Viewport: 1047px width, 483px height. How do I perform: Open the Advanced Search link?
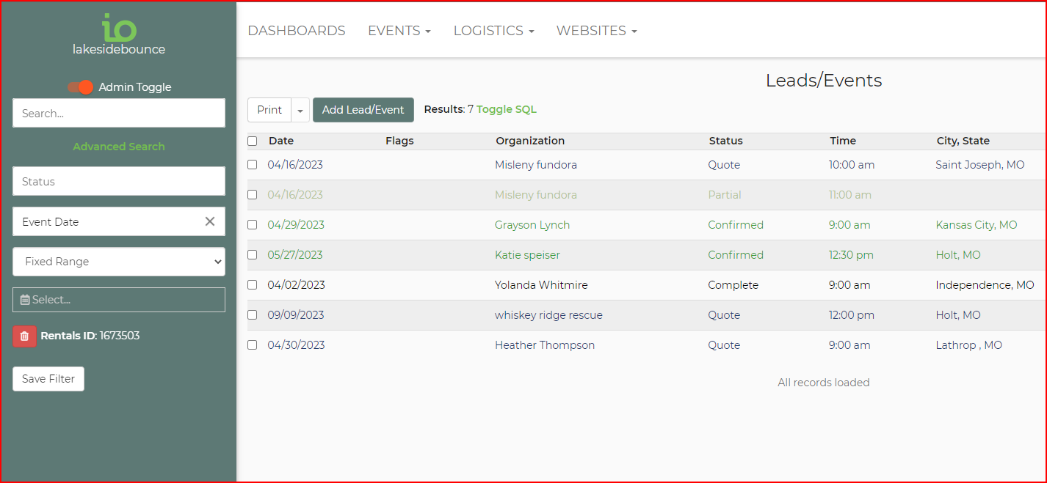click(x=119, y=147)
